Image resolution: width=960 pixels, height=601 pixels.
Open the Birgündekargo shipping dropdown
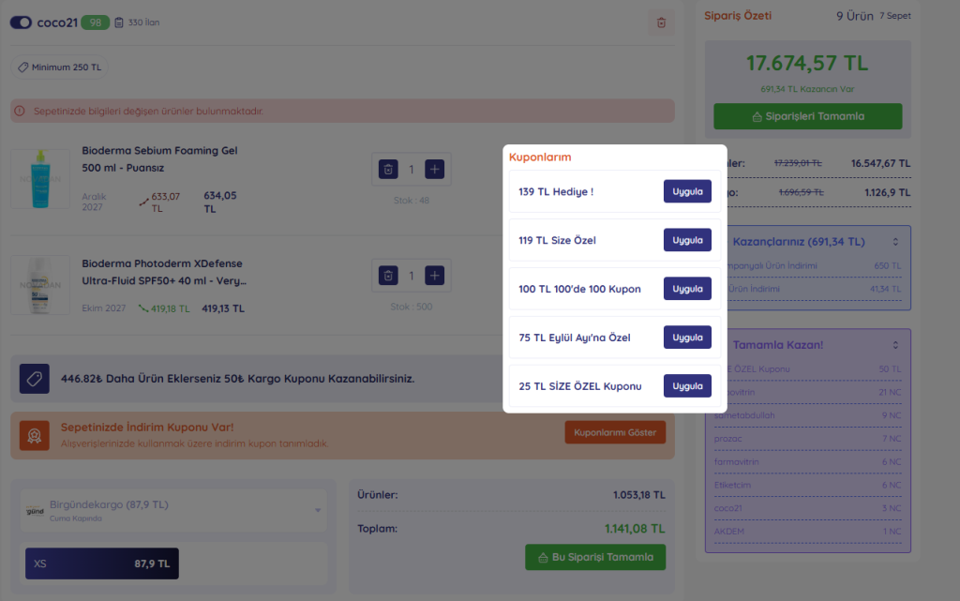173,510
